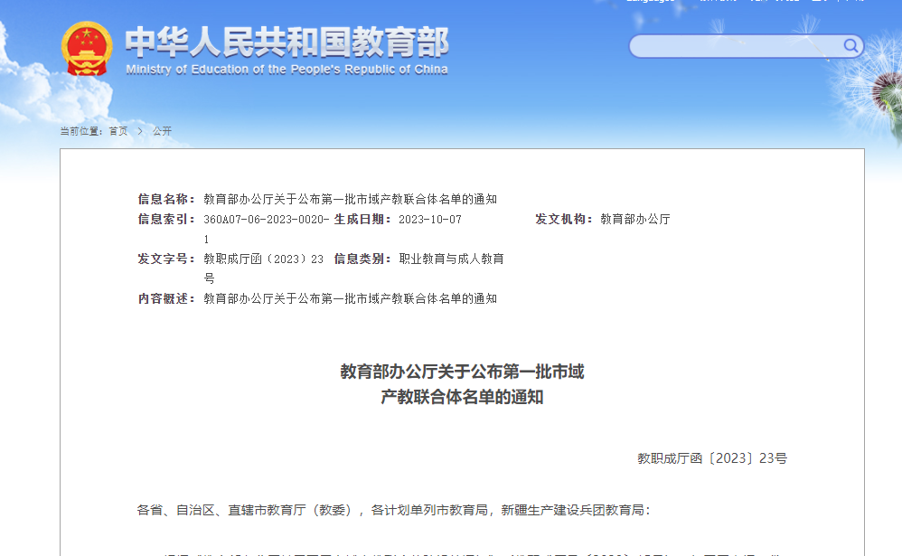Click the national emblem logo

[x=88, y=49]
